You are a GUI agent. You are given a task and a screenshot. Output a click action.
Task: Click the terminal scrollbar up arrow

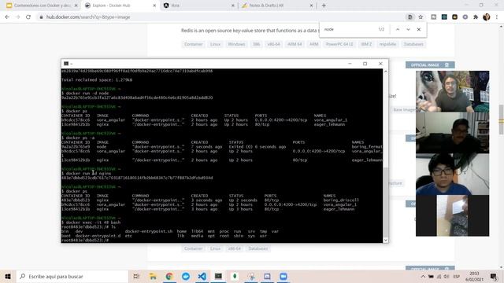coord(385,72)
